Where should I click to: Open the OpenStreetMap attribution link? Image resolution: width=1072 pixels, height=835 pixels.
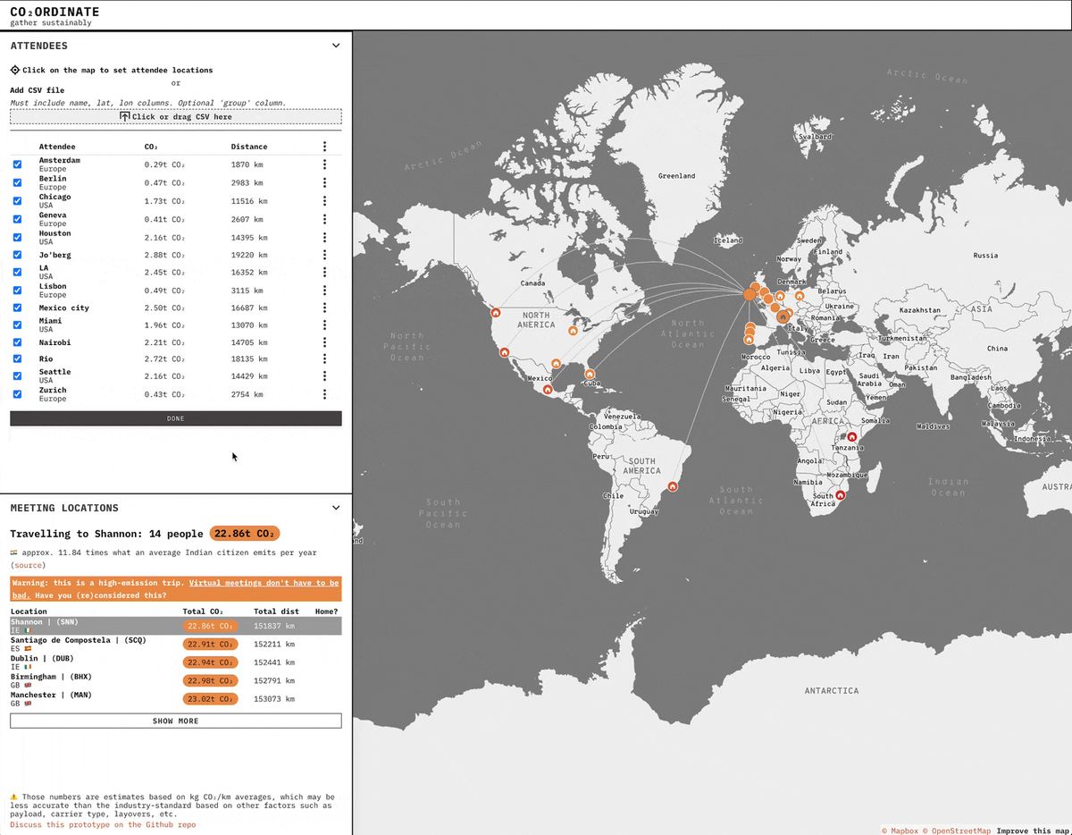point(957,831)
